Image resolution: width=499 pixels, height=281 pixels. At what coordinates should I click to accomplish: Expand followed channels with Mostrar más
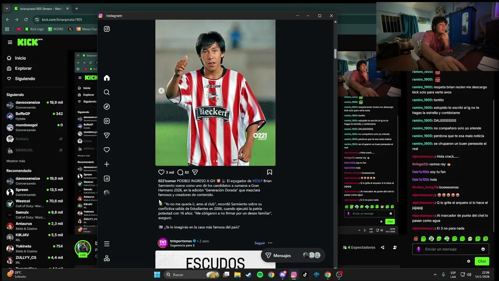point(16,161)
